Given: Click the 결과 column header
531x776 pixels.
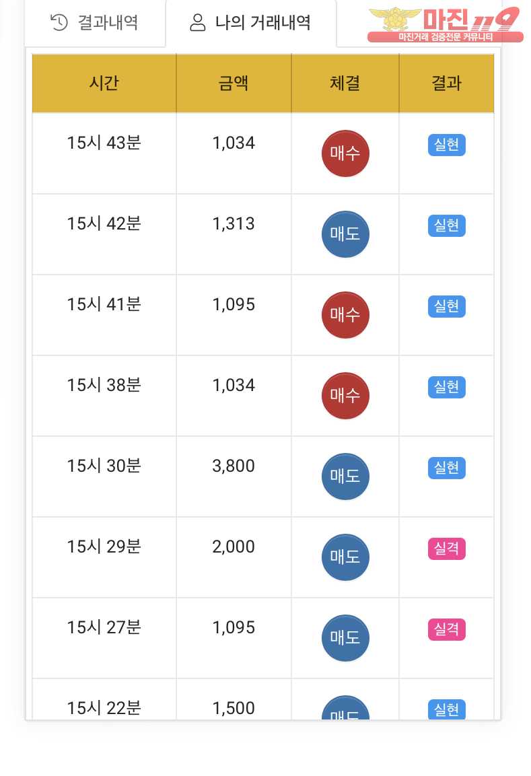Looking at the screenshot, I should click(446, 83).
